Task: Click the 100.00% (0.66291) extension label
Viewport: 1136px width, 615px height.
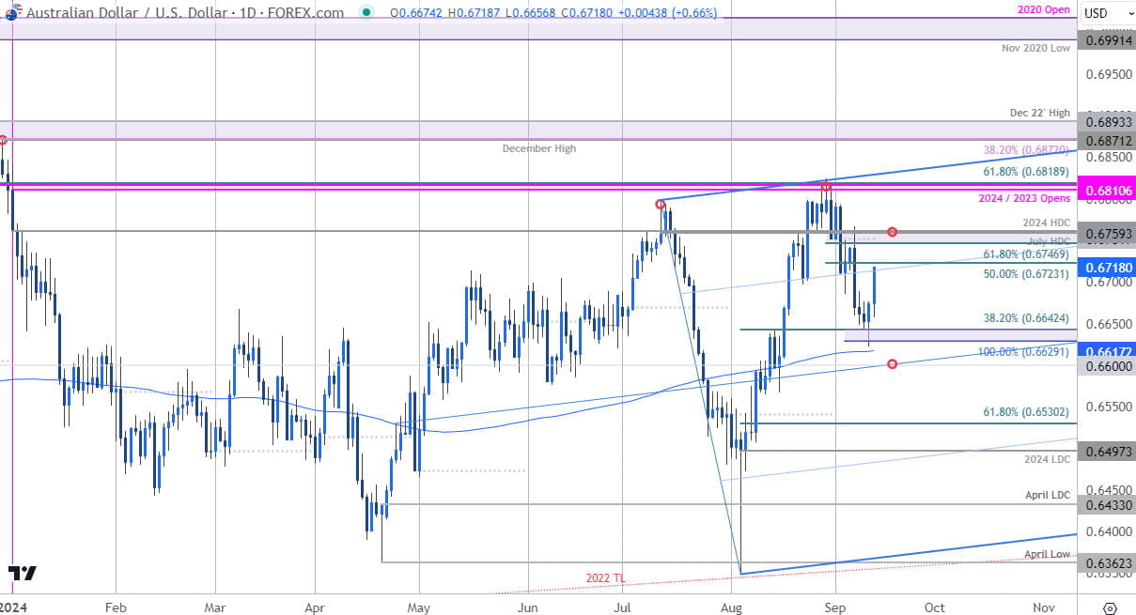Action: coord(1024,351)
